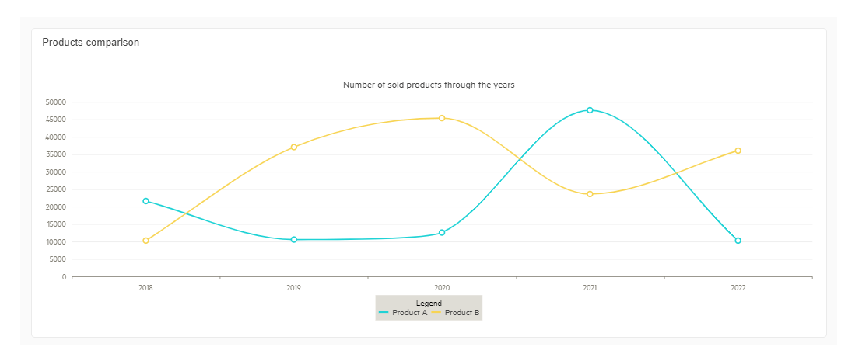This screenshot has height=361, width=855.
Task: Click the yellow Product B legend line swatch
Action: [436, 313]
